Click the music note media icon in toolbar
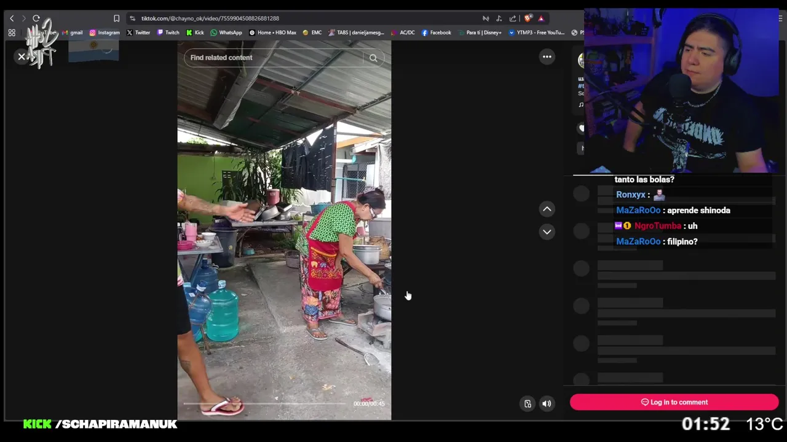Image resolution: width=787 pixels, height=442 pixels. coord(499,18)
